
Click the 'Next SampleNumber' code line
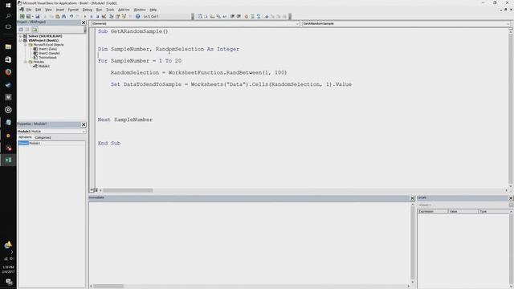[125, 120]
